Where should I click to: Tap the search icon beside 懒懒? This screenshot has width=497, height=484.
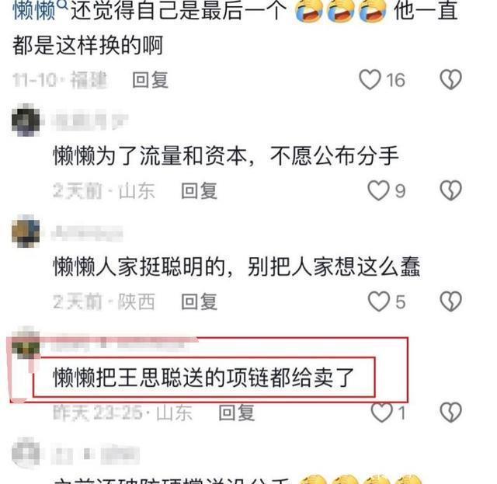click(x=63, y=5)
